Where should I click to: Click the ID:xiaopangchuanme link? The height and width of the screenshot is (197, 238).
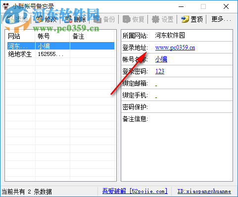(204, 191)
